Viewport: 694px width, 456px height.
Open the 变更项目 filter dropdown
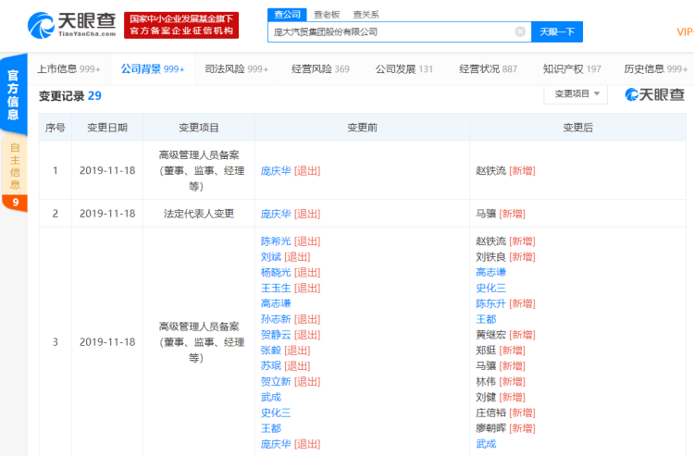575,94
